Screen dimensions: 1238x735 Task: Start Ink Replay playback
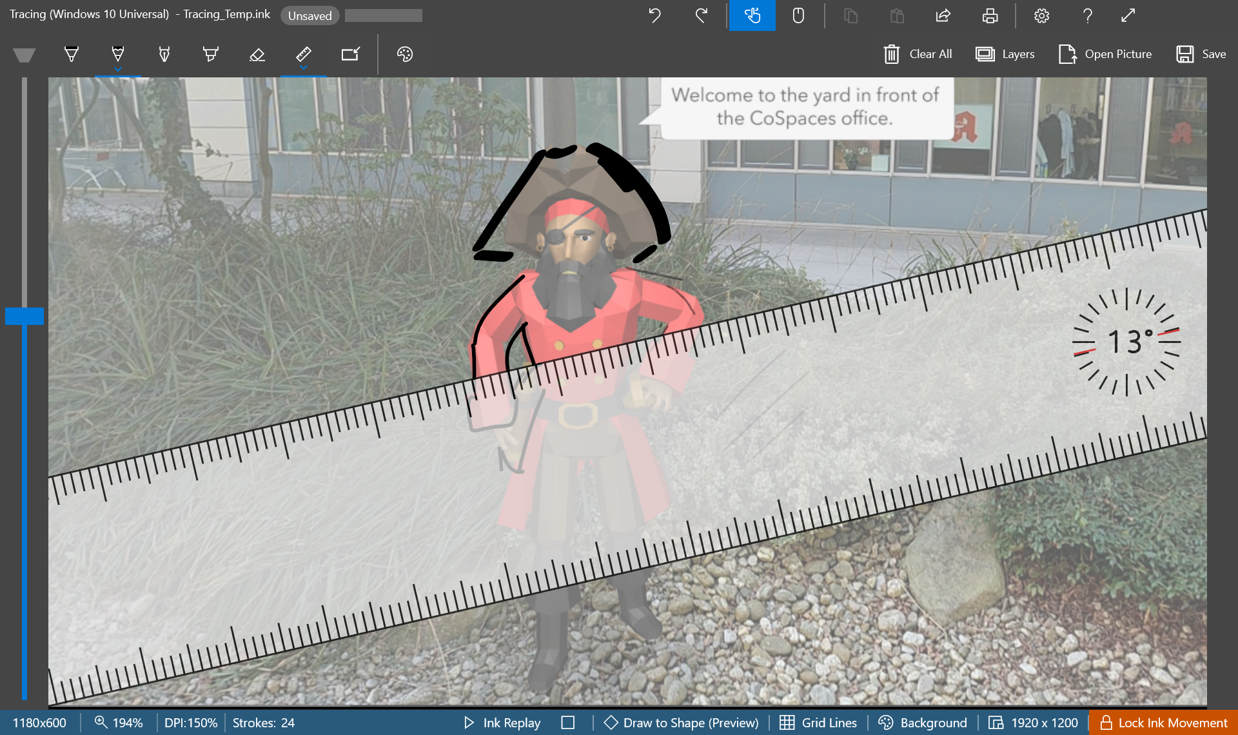pos(502,723)
